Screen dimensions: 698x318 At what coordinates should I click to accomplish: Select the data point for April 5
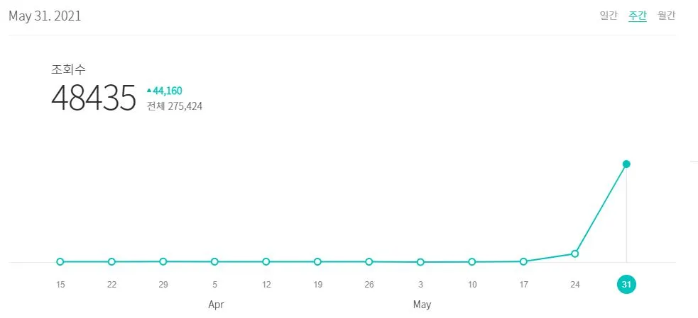click(x=214, y=261)
